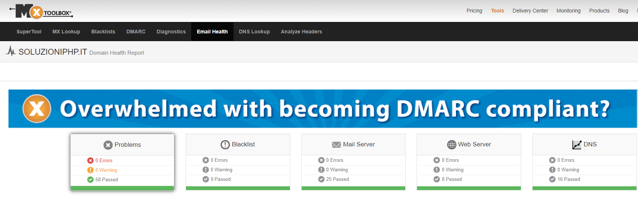
Task: Click check icon next to 8 Passed
Action: tap(437, 179)
